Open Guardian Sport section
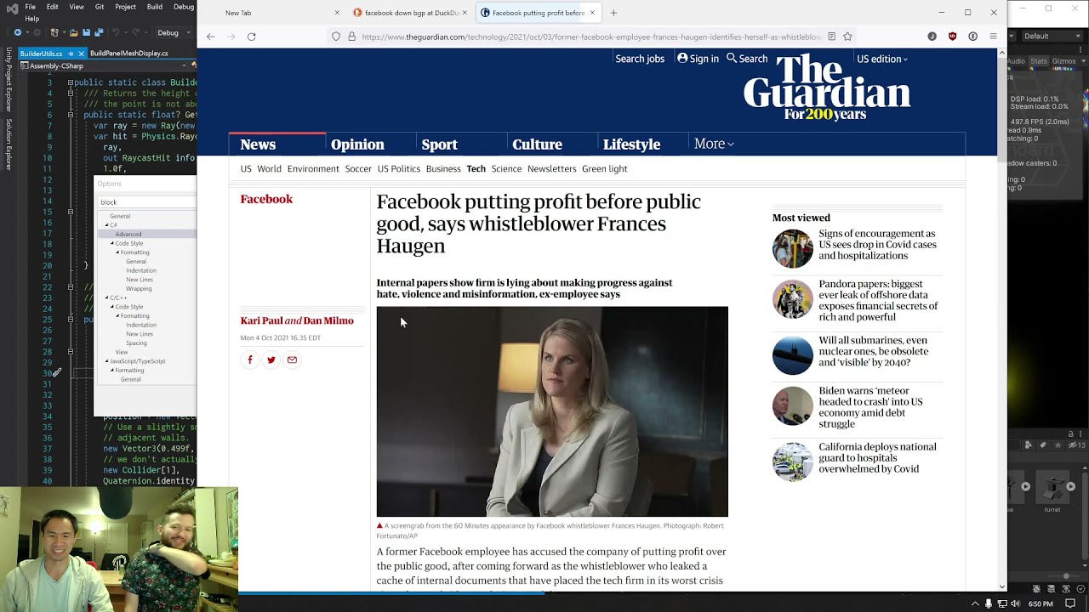The height and width of the screenshot is (612, 1089). tap(439, 144)
